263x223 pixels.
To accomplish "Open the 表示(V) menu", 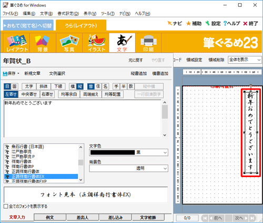I will point(90,14).
